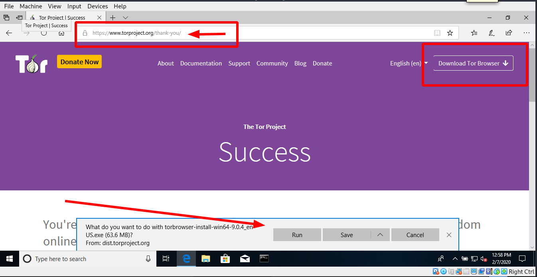Click Download Tor Browser button

pyautogui.click(x=473, y=63)
